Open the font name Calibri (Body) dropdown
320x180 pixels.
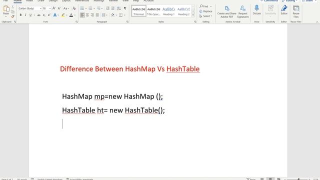(x=40, y=8)
